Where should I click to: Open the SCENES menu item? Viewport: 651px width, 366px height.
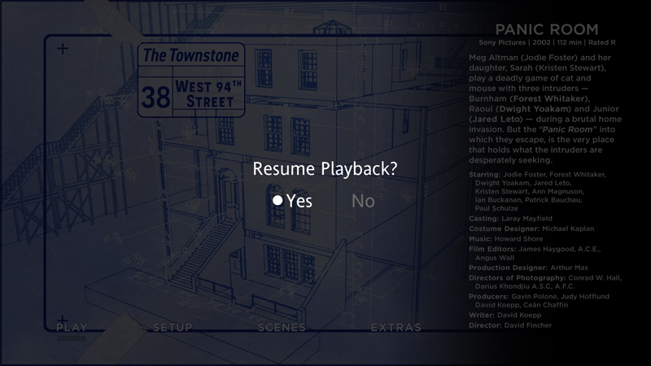pos(282,328)
